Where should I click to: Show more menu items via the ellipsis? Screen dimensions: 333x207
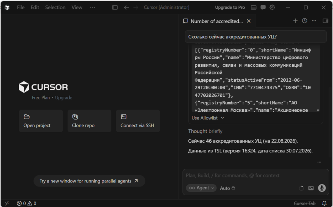click(93, 7)
